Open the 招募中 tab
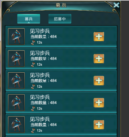129x137 pixels. point(60,19)
